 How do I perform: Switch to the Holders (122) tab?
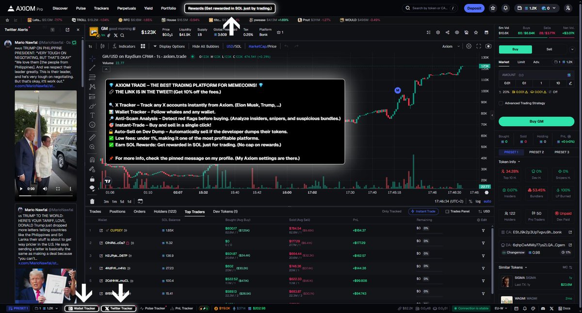[165, 211]
